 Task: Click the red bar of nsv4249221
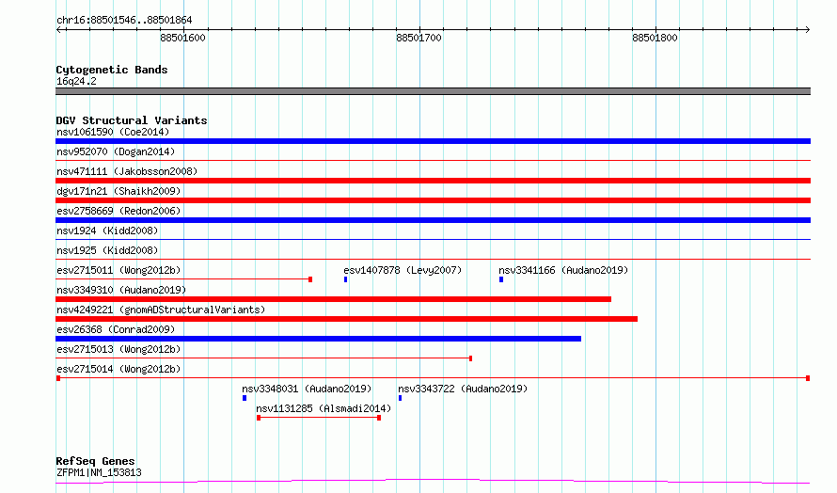[346, 319]
